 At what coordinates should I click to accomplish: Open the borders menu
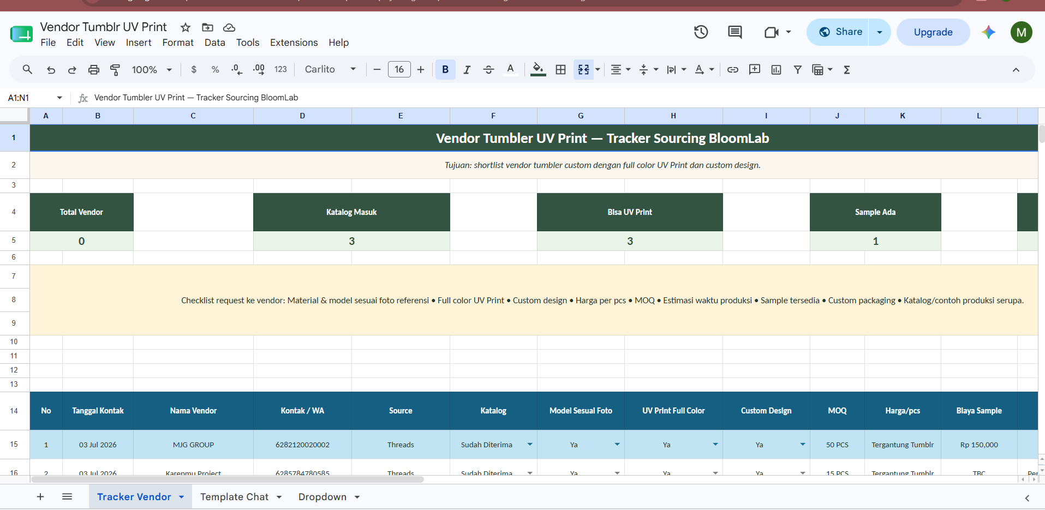click(560, 70)
